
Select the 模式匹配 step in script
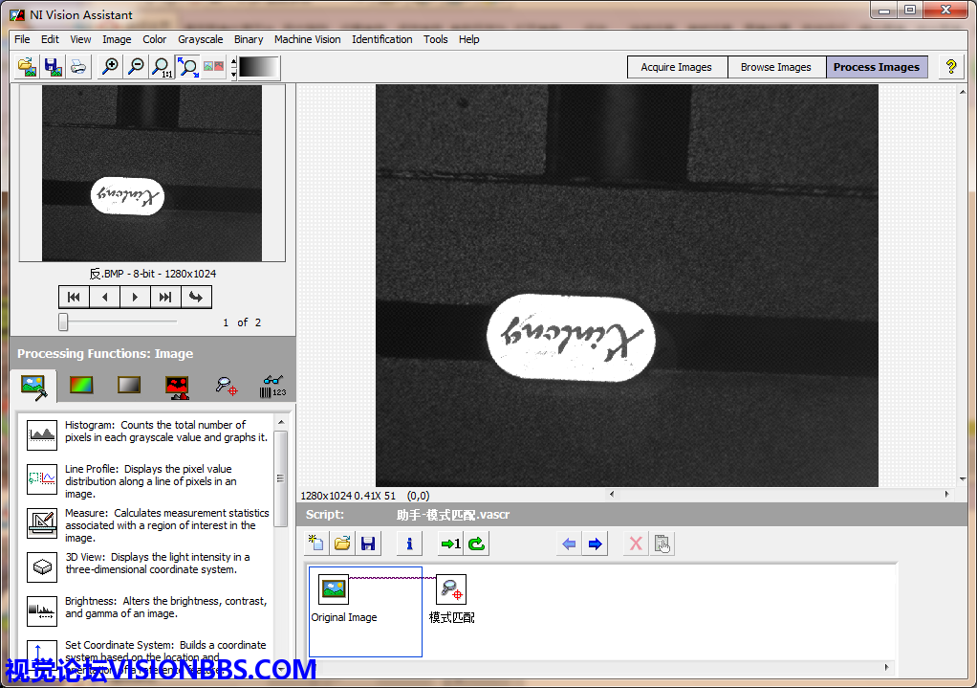tap(451, 598)
